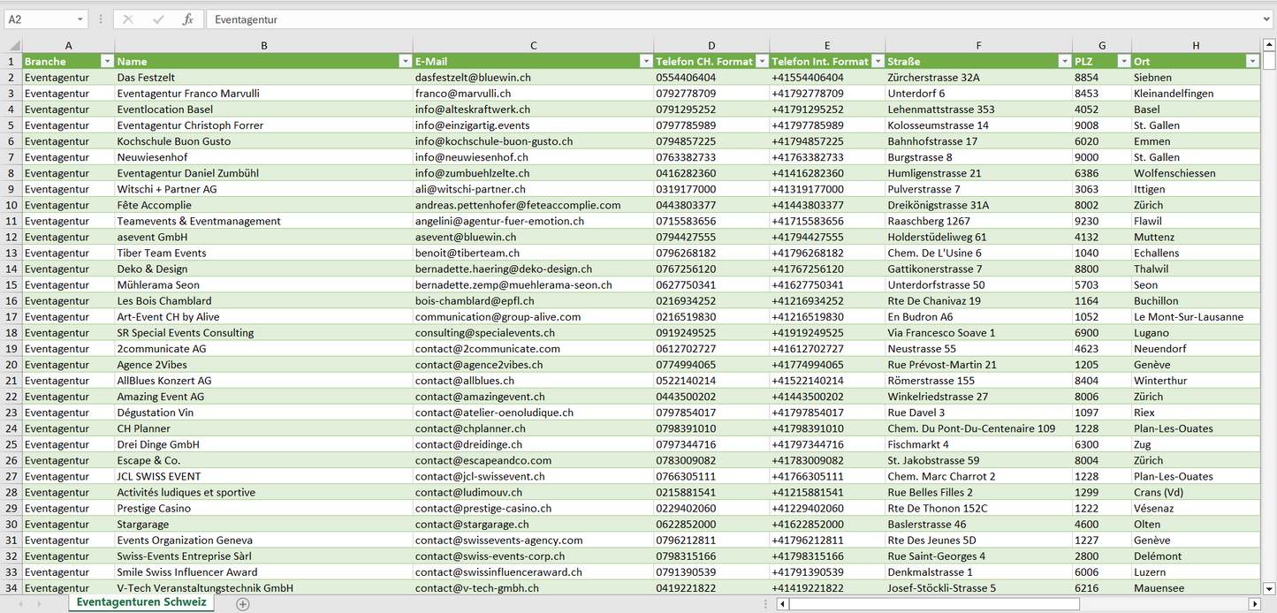The width and height of the screenshot is (1277, 613).
Task: Click the Insert Function fx icon
Action: click(x=187, y=19)
